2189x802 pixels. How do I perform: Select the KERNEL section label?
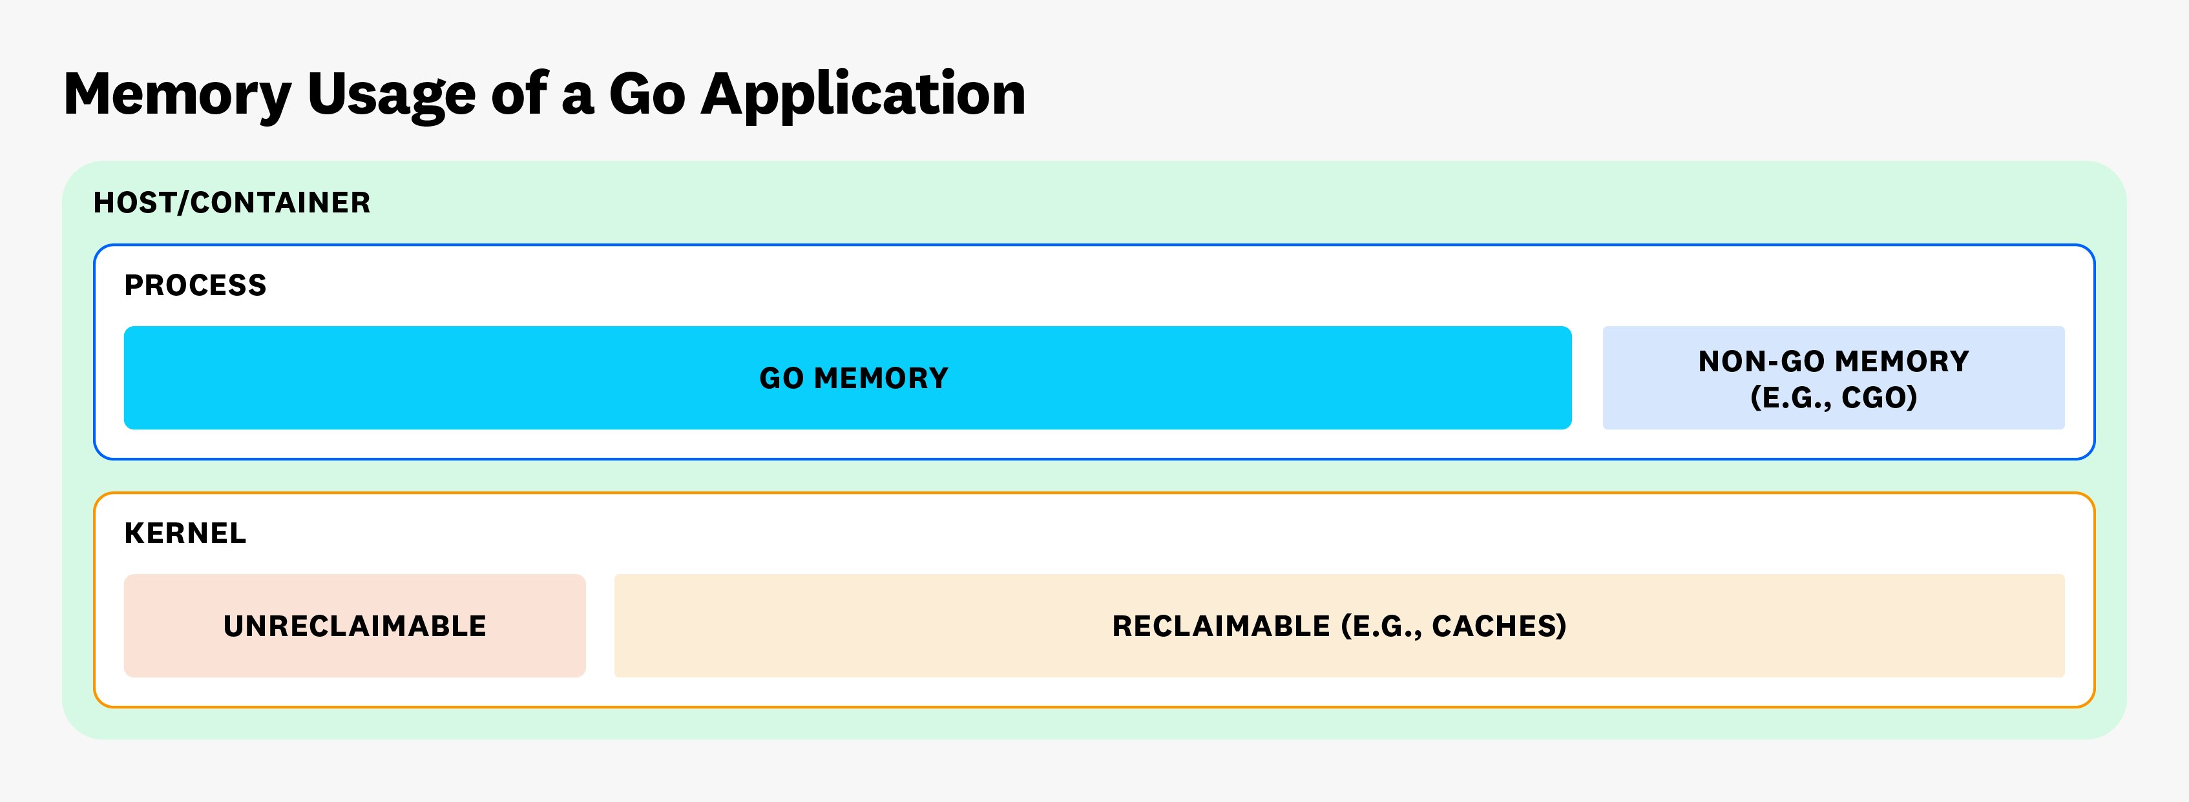coord(185,533)
